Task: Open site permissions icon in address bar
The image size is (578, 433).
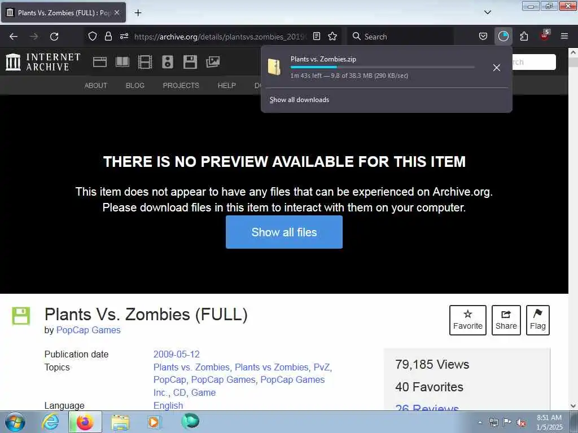Action: (x=124, y=37)
